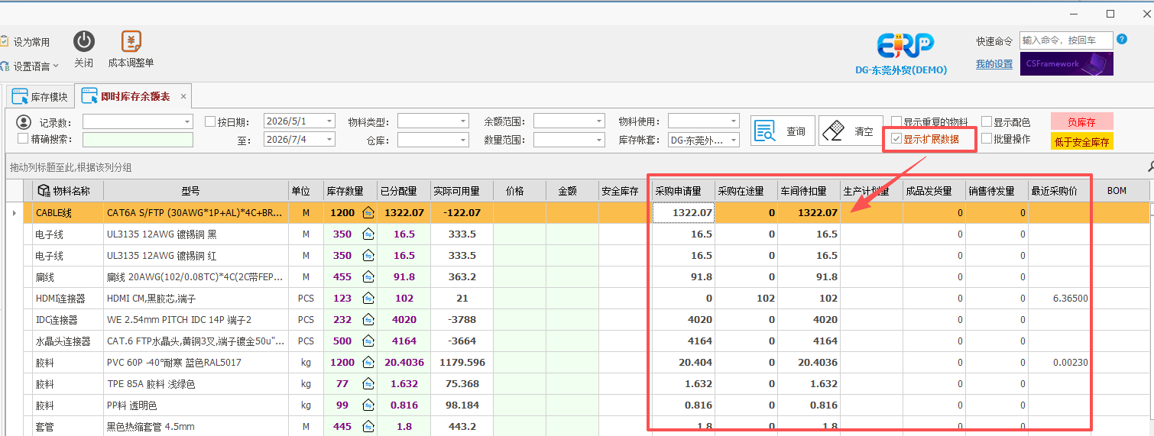Open the 数量范围 dropdown
1154x436 pixels.
coord(599,140)
